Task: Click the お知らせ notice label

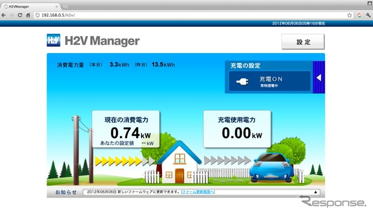Action: (66, 192)
